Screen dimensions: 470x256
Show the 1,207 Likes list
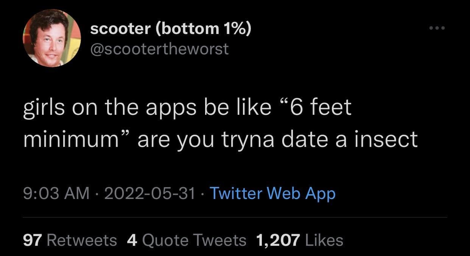(299, 240)
